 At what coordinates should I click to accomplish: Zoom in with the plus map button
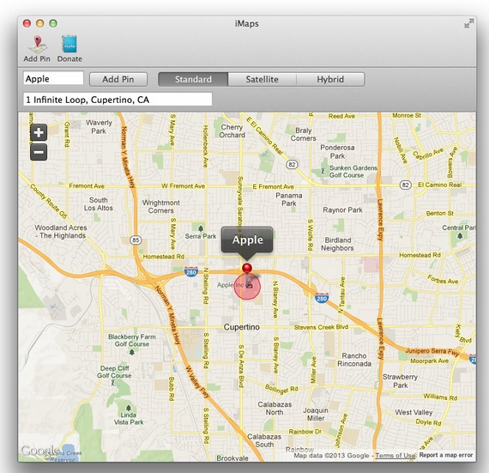pyautogui.click(x=39, y=132)
